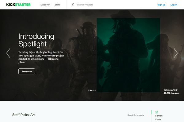The height and width of the screenshot is (122, 184).
Task: Select the fourth carousel dot
Action: pyautogui.click(x=95, y=90)
